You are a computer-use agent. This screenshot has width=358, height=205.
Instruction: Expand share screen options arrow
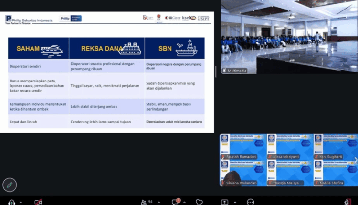coord(235,202)
